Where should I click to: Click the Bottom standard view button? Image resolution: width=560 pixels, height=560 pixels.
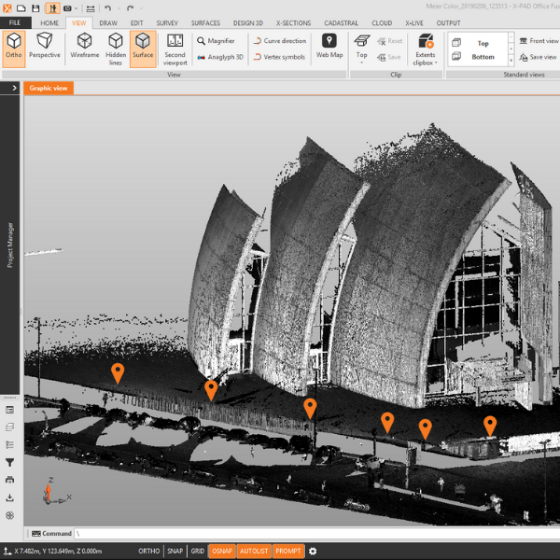pyautogui.click(x=483, y=57)
